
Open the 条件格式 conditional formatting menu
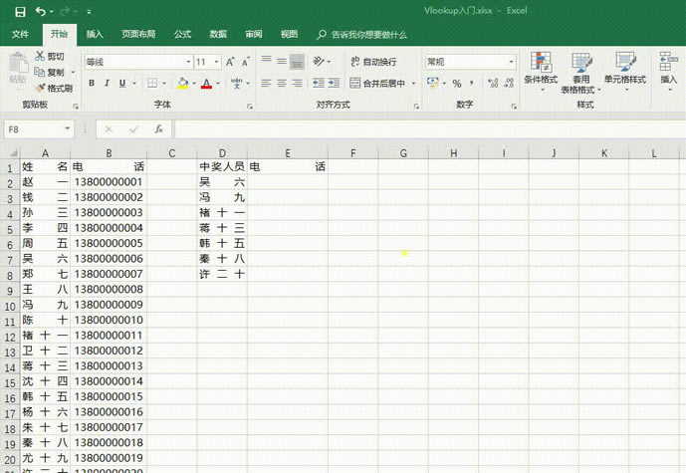pyautogui.click(x=541, y=72)
